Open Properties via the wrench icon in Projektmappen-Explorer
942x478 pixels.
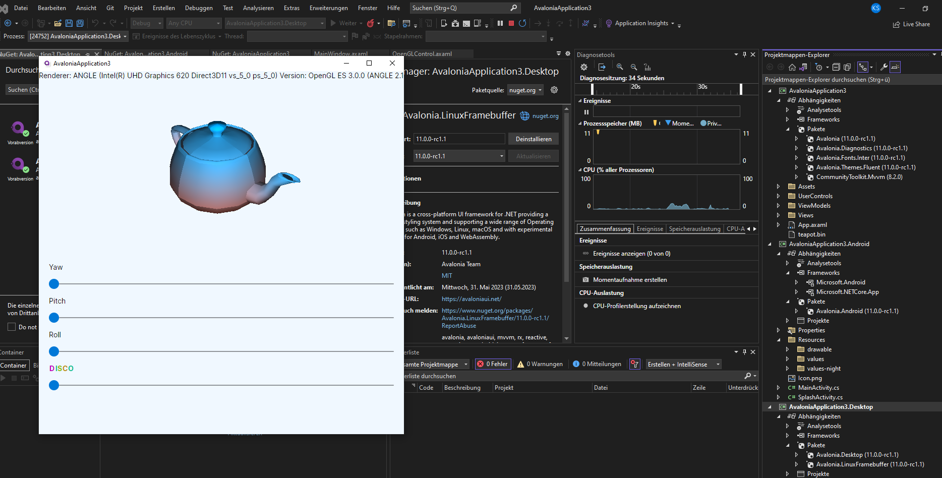[884, 67]
